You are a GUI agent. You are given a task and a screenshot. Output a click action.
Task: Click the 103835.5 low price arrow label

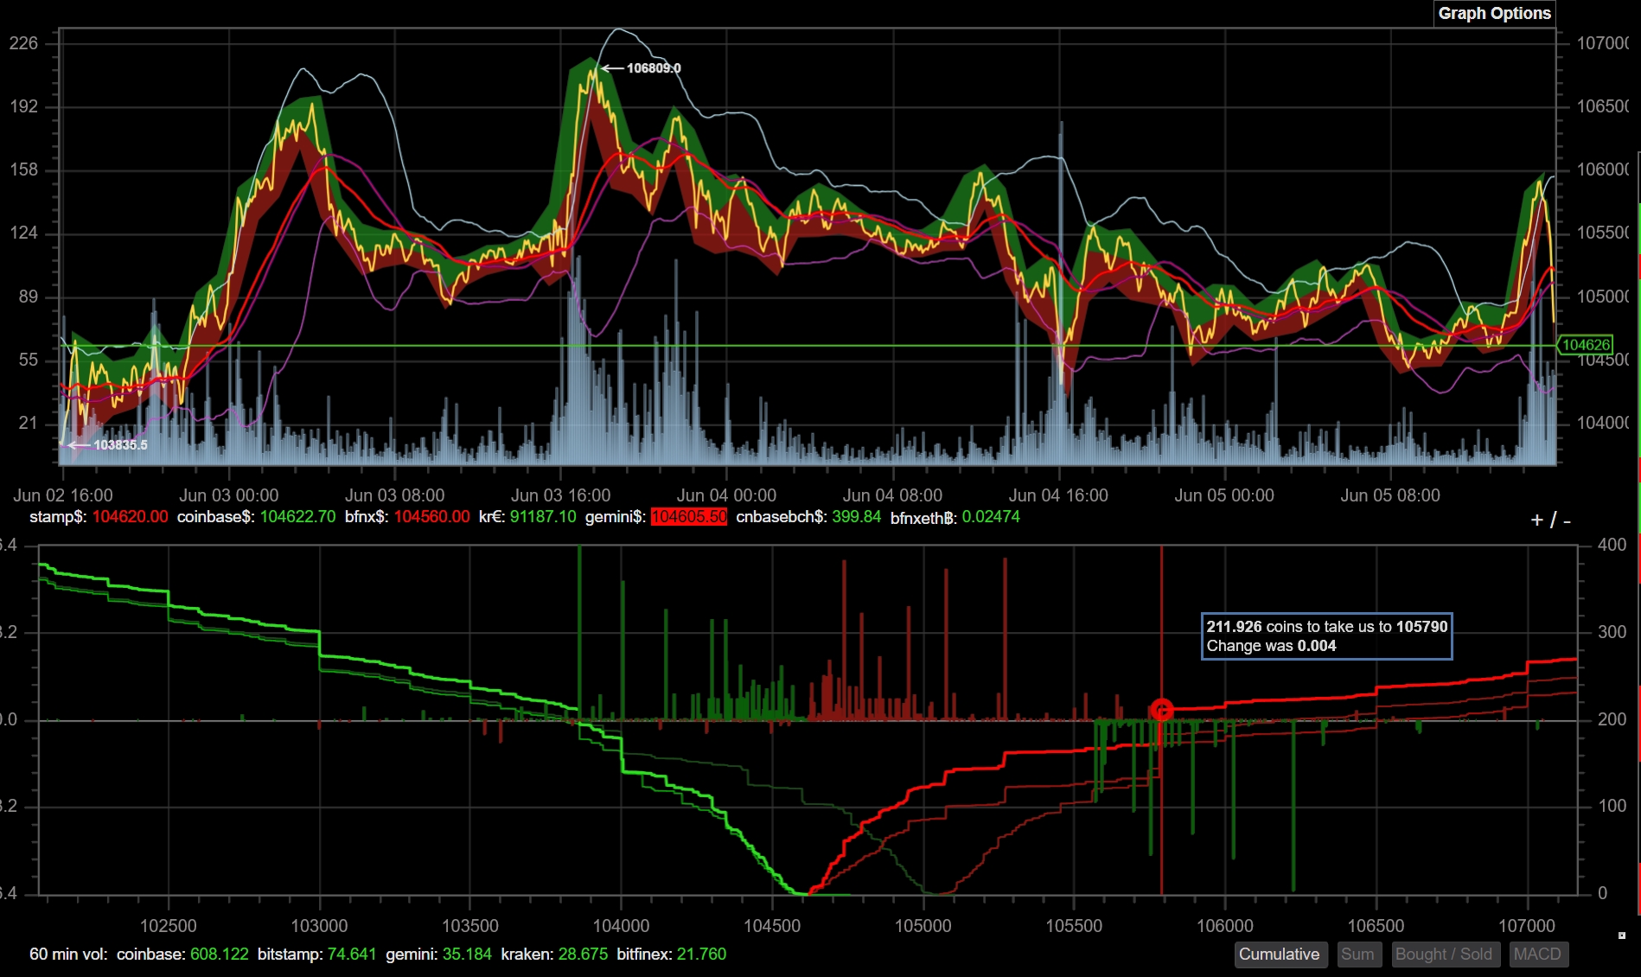(119, 445)
